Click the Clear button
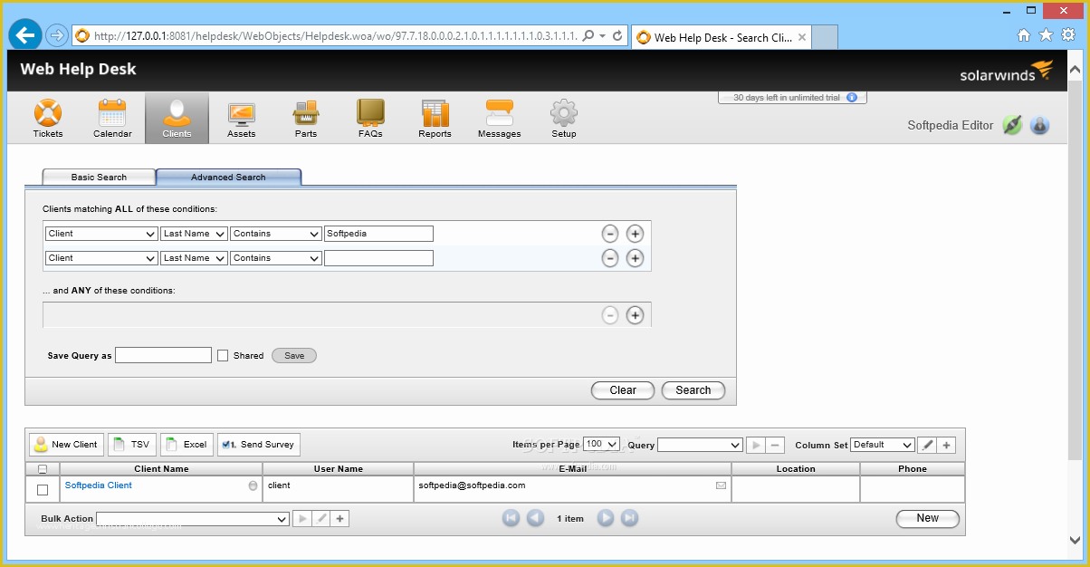The image size is (1090, 567). pos(623,390)
